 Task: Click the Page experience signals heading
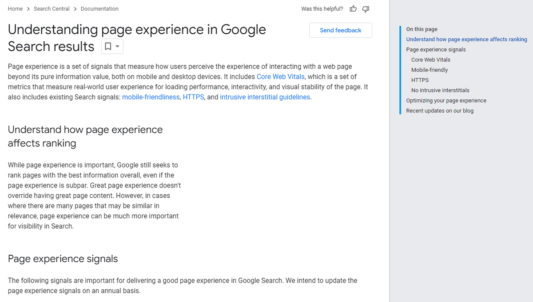[x=63, y=259]
